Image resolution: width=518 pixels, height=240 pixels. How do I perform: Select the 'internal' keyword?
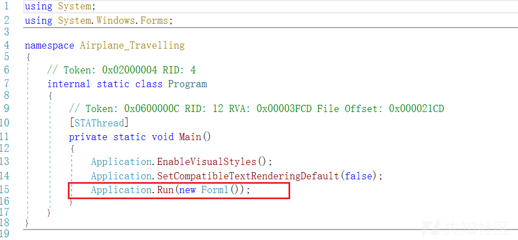[69, 84]
